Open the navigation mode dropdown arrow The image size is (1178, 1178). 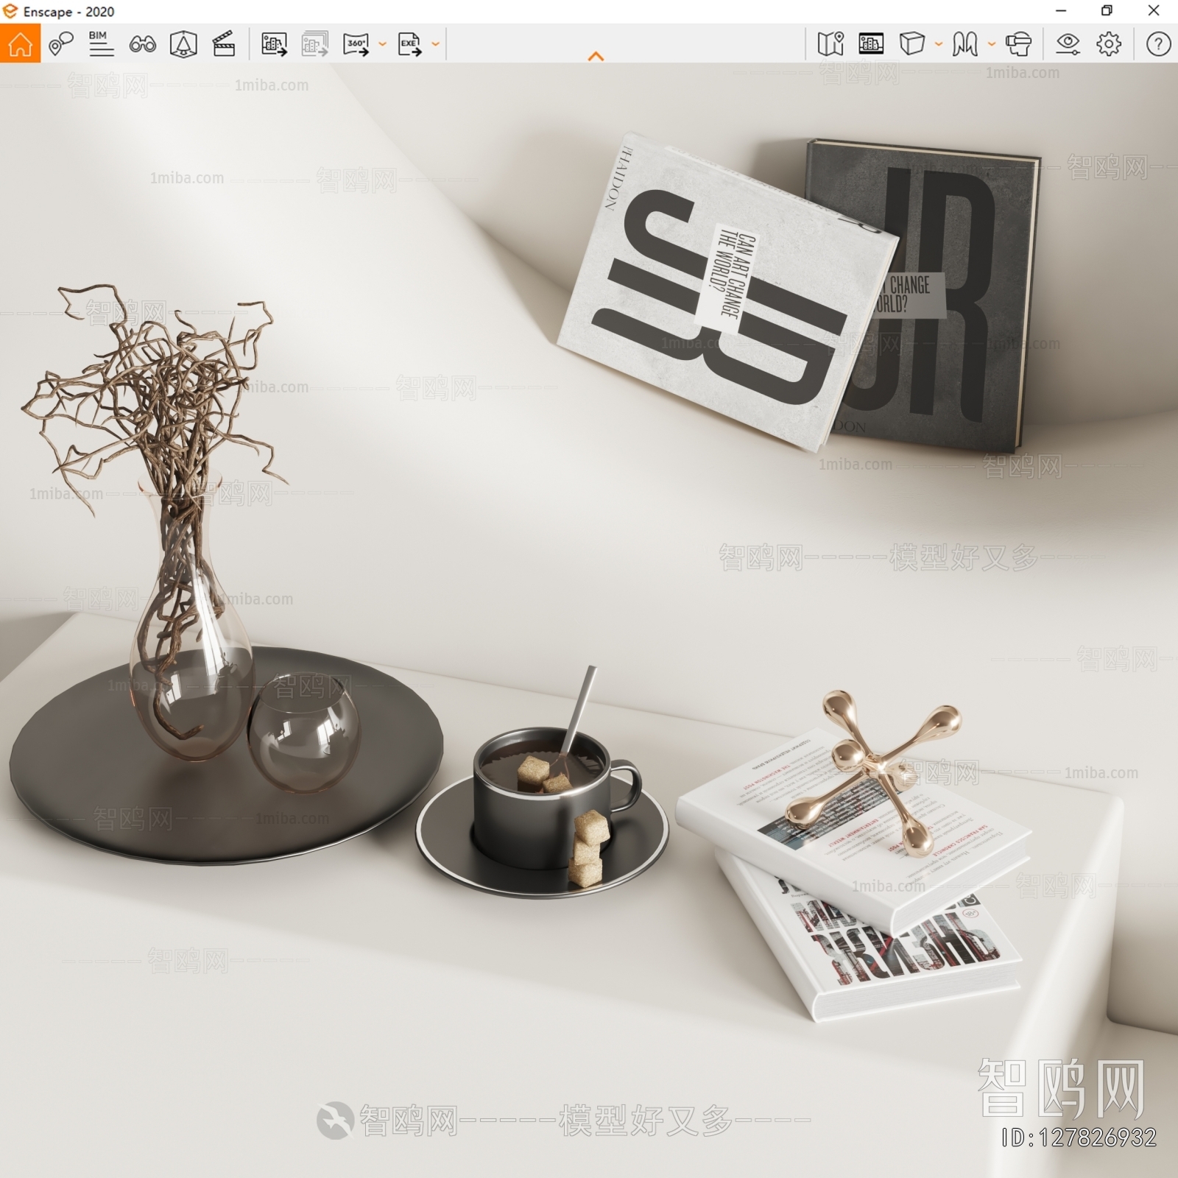tap(991, 44)
